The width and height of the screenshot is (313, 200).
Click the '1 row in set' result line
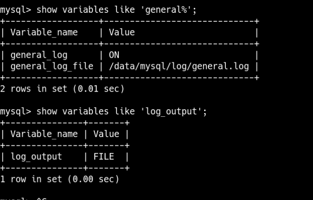click(31, 179)
